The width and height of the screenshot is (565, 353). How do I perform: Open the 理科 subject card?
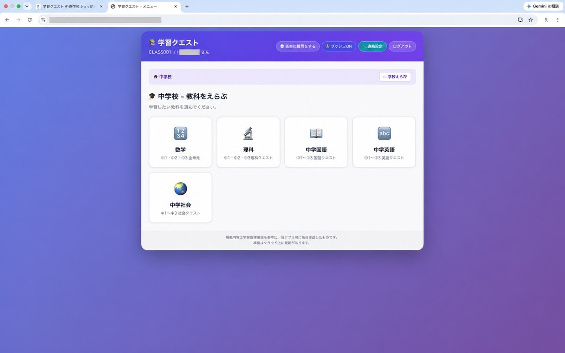pyautogui.click(x=248, y=142)
